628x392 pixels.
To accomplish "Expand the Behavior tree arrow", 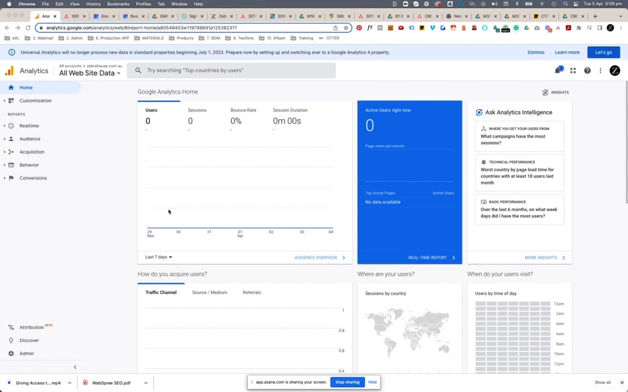I will pyautogui.click(x=4, y=165).
